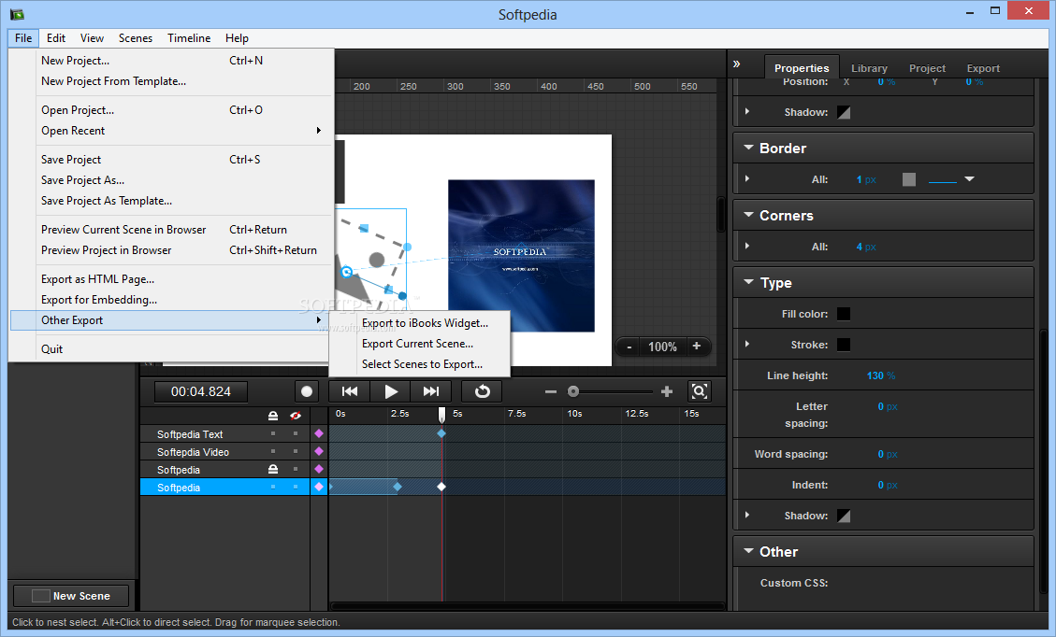Toggle lock on the highlighted Softpedia layer
The height and width of the screenshot is (637, 1056).
273,487
